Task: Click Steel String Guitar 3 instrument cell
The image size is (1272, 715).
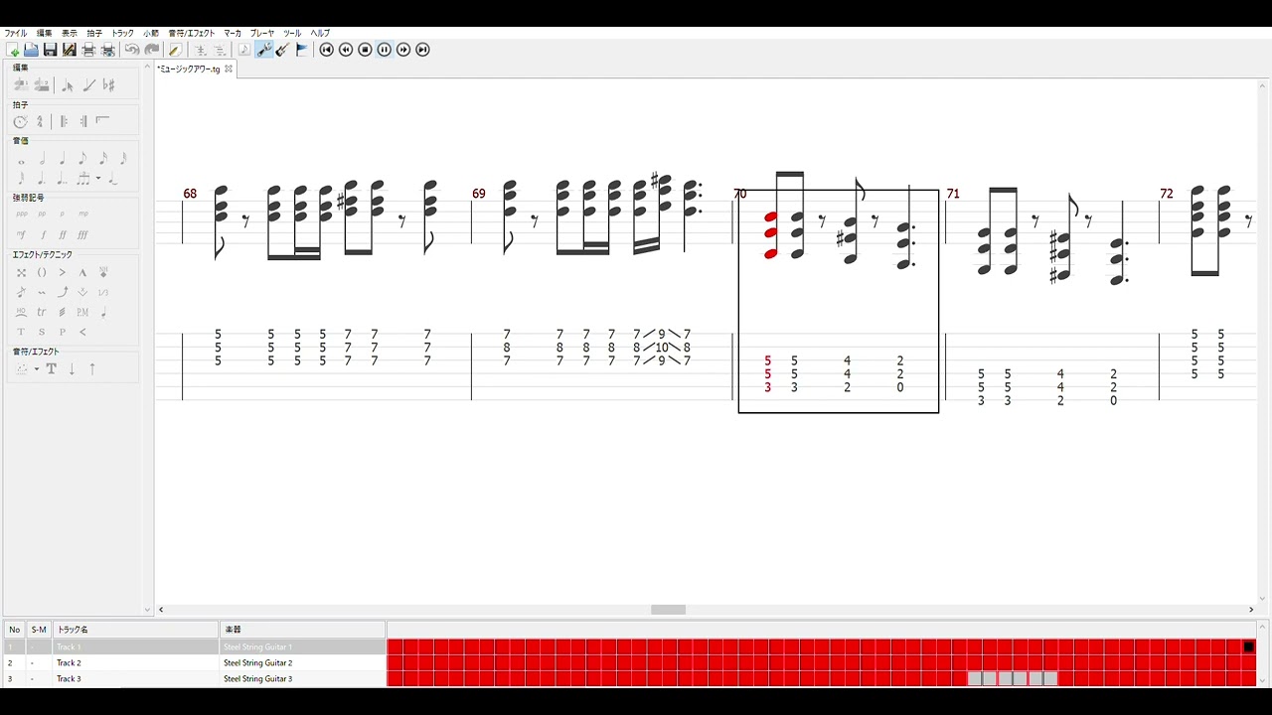Action: pos(302,678)
